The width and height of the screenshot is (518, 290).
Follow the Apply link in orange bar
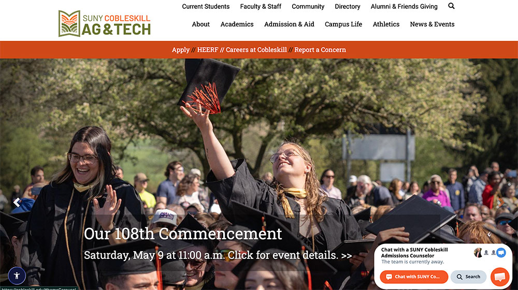coord(181,50)
